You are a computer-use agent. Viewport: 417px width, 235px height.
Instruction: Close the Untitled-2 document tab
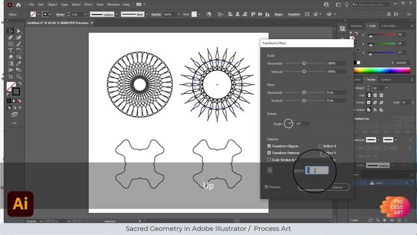tap(92, 23)
